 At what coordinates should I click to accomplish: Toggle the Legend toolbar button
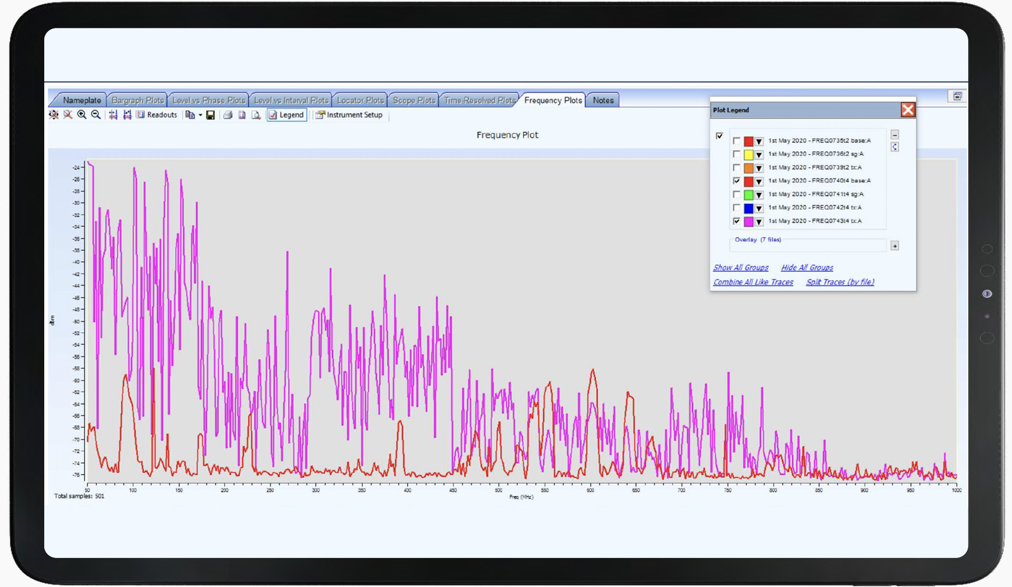coord(287,115)
